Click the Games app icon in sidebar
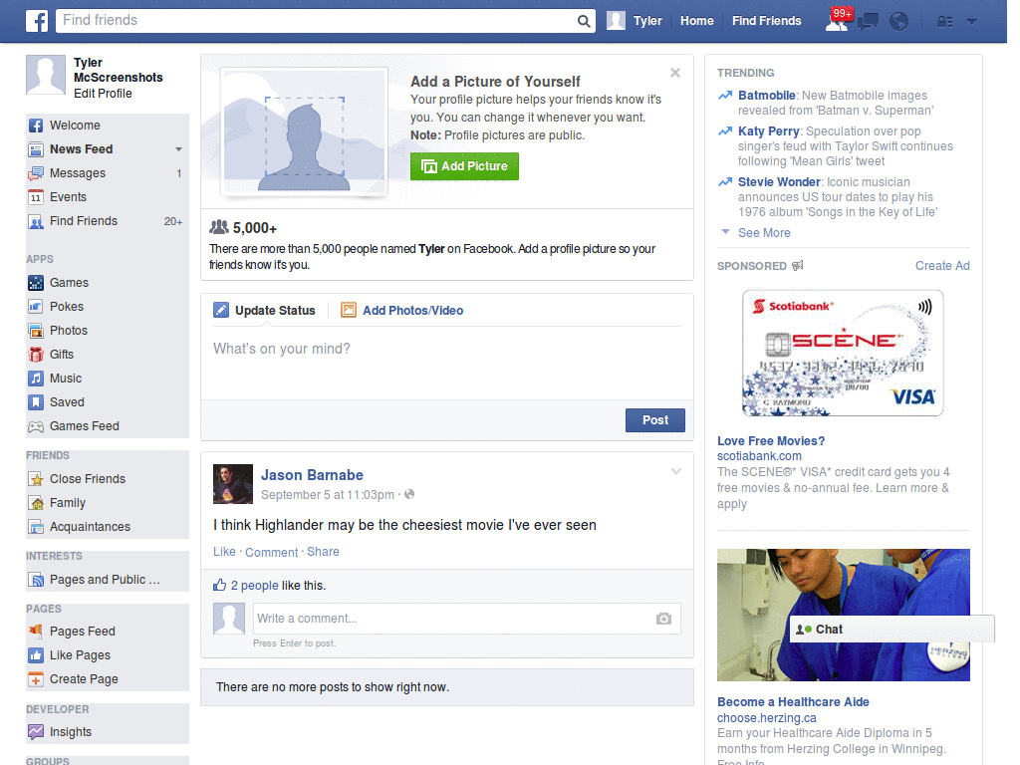Screen dimensions: 1020x765 pyautogui.click(x=36, y=283)
